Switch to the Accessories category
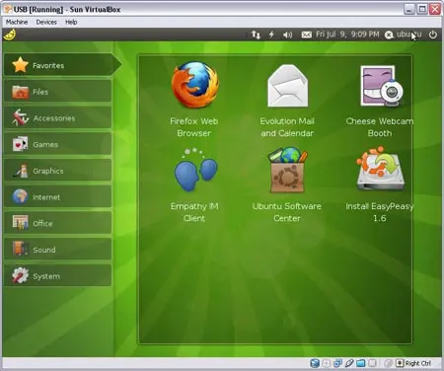444x371 pixels. (x=58, y=117)
